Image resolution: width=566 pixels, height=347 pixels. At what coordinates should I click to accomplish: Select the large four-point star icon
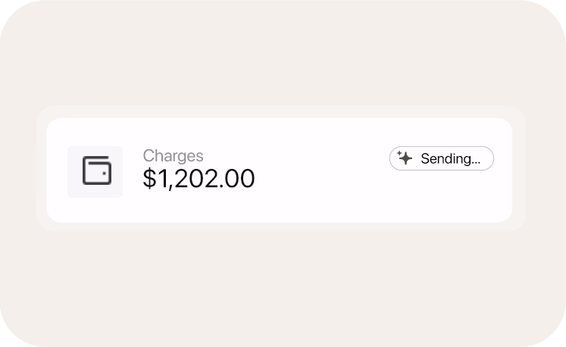click(406, 158)
